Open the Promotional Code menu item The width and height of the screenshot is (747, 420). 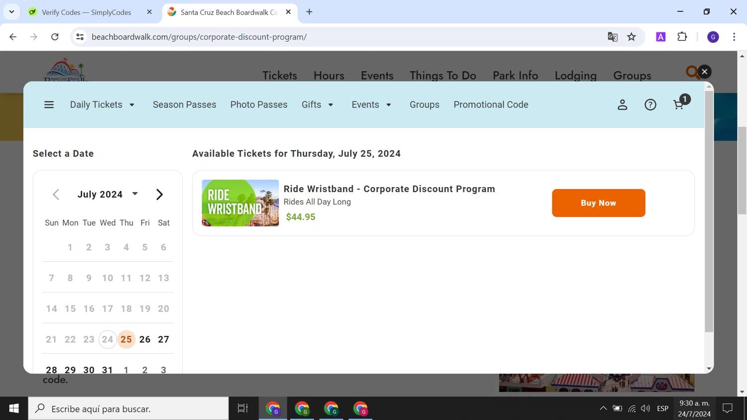coord(491,105)
